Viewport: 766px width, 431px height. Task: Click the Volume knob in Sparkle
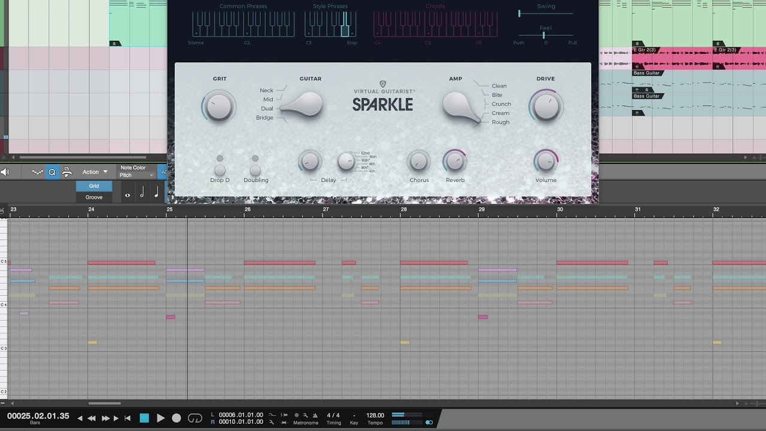point(545,161)
